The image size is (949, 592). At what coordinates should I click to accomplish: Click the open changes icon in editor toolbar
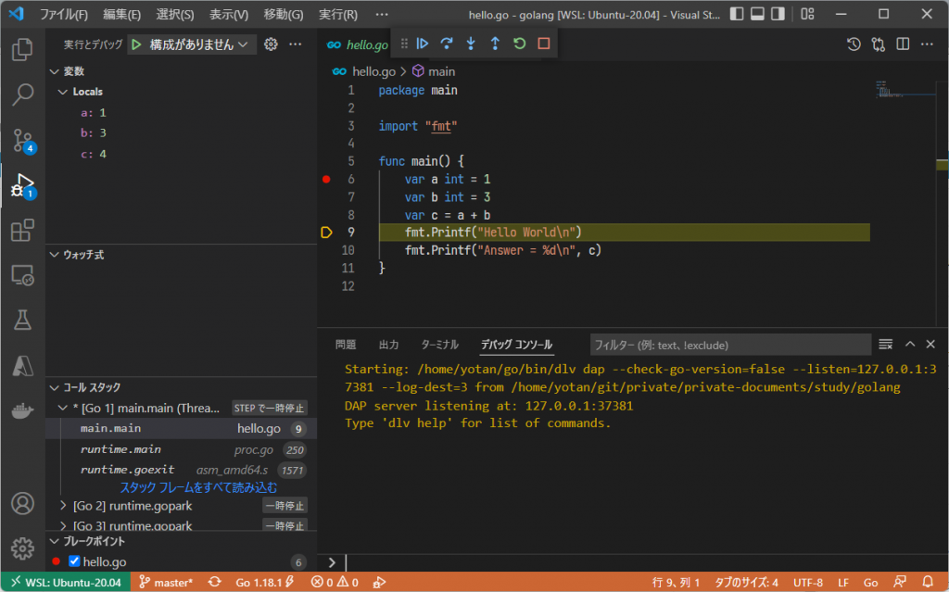(879, 44)
